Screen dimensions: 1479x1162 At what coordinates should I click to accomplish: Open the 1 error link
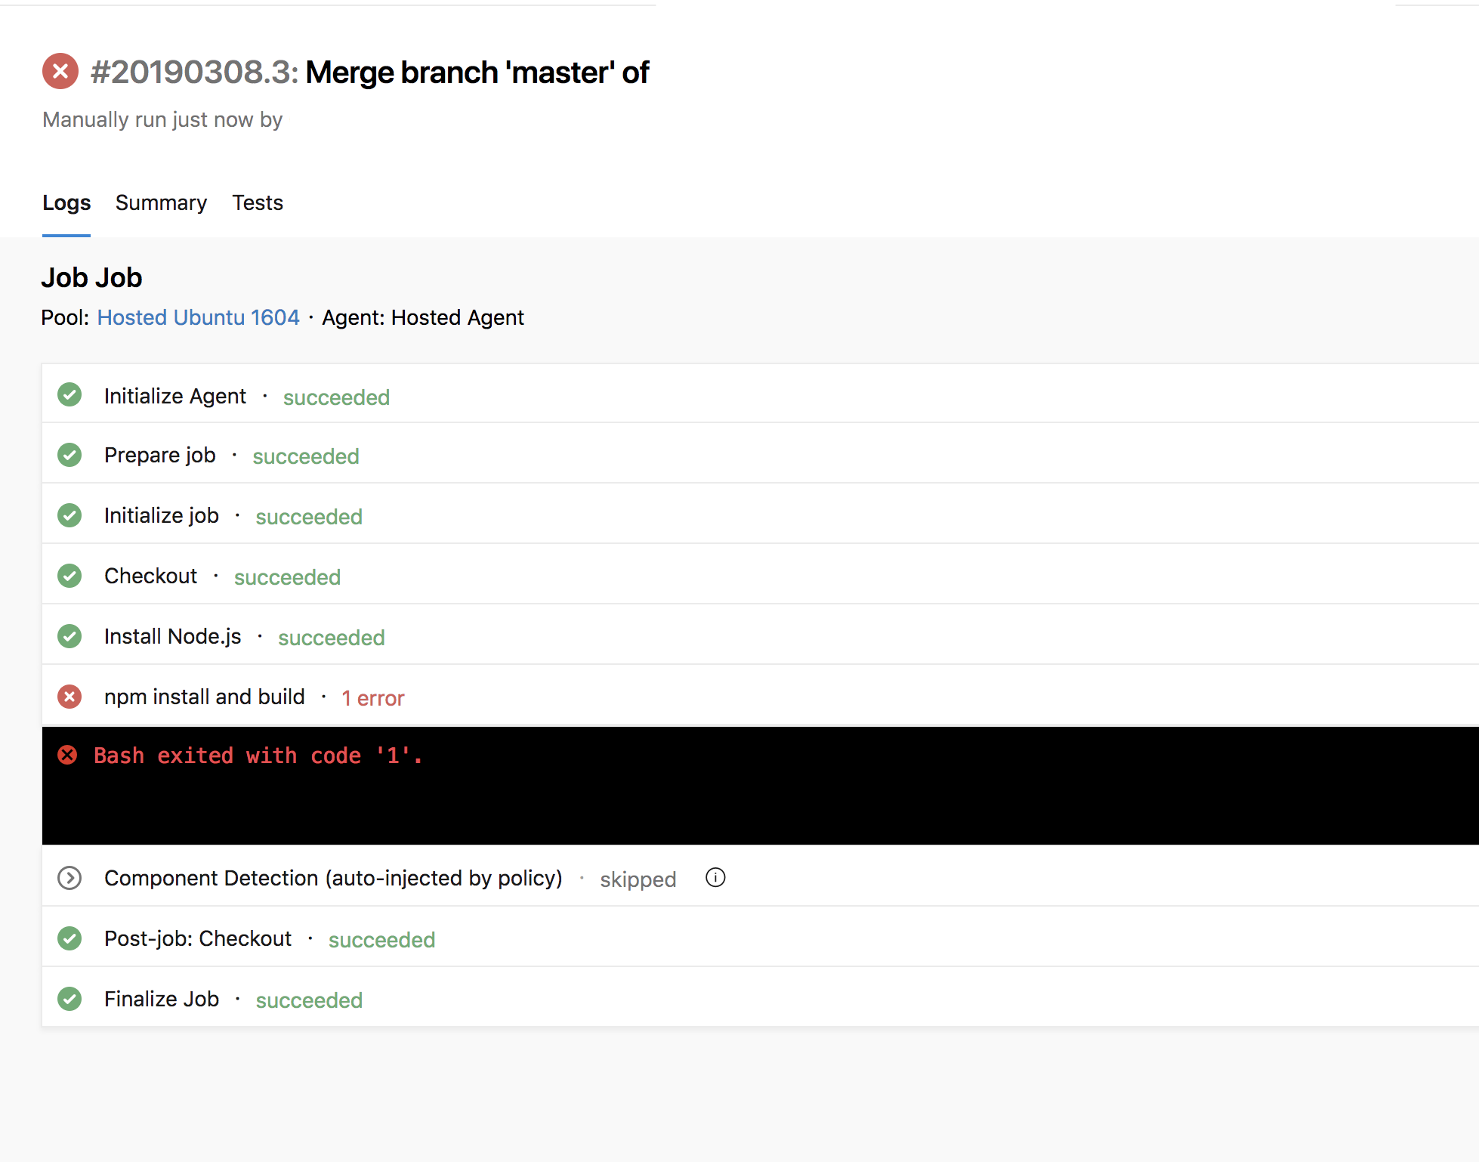click(373, 698)
